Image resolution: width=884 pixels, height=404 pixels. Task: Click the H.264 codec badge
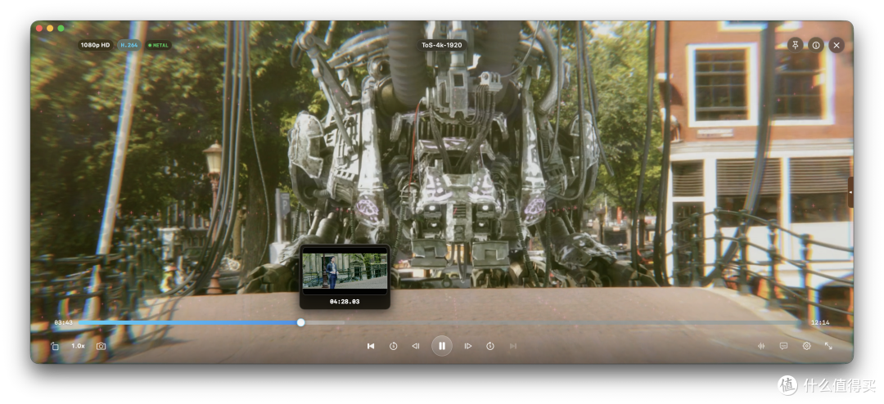click(x=129, y=45)
